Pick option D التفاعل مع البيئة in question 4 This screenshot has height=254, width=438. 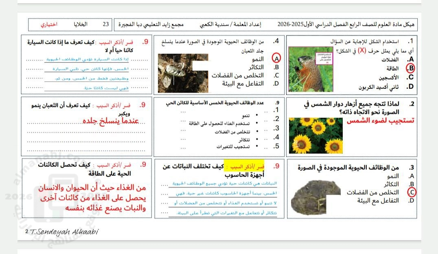(243, 84)
